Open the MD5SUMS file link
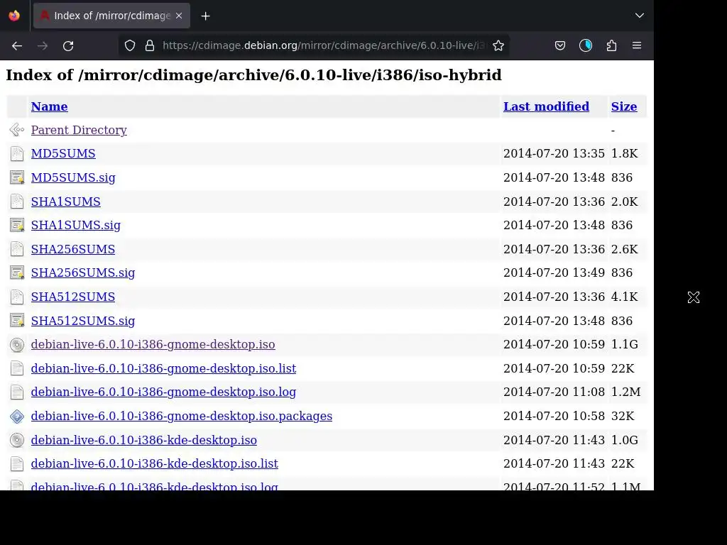The image size is (727, 545). pyautogui.click(x=63, y=154)
